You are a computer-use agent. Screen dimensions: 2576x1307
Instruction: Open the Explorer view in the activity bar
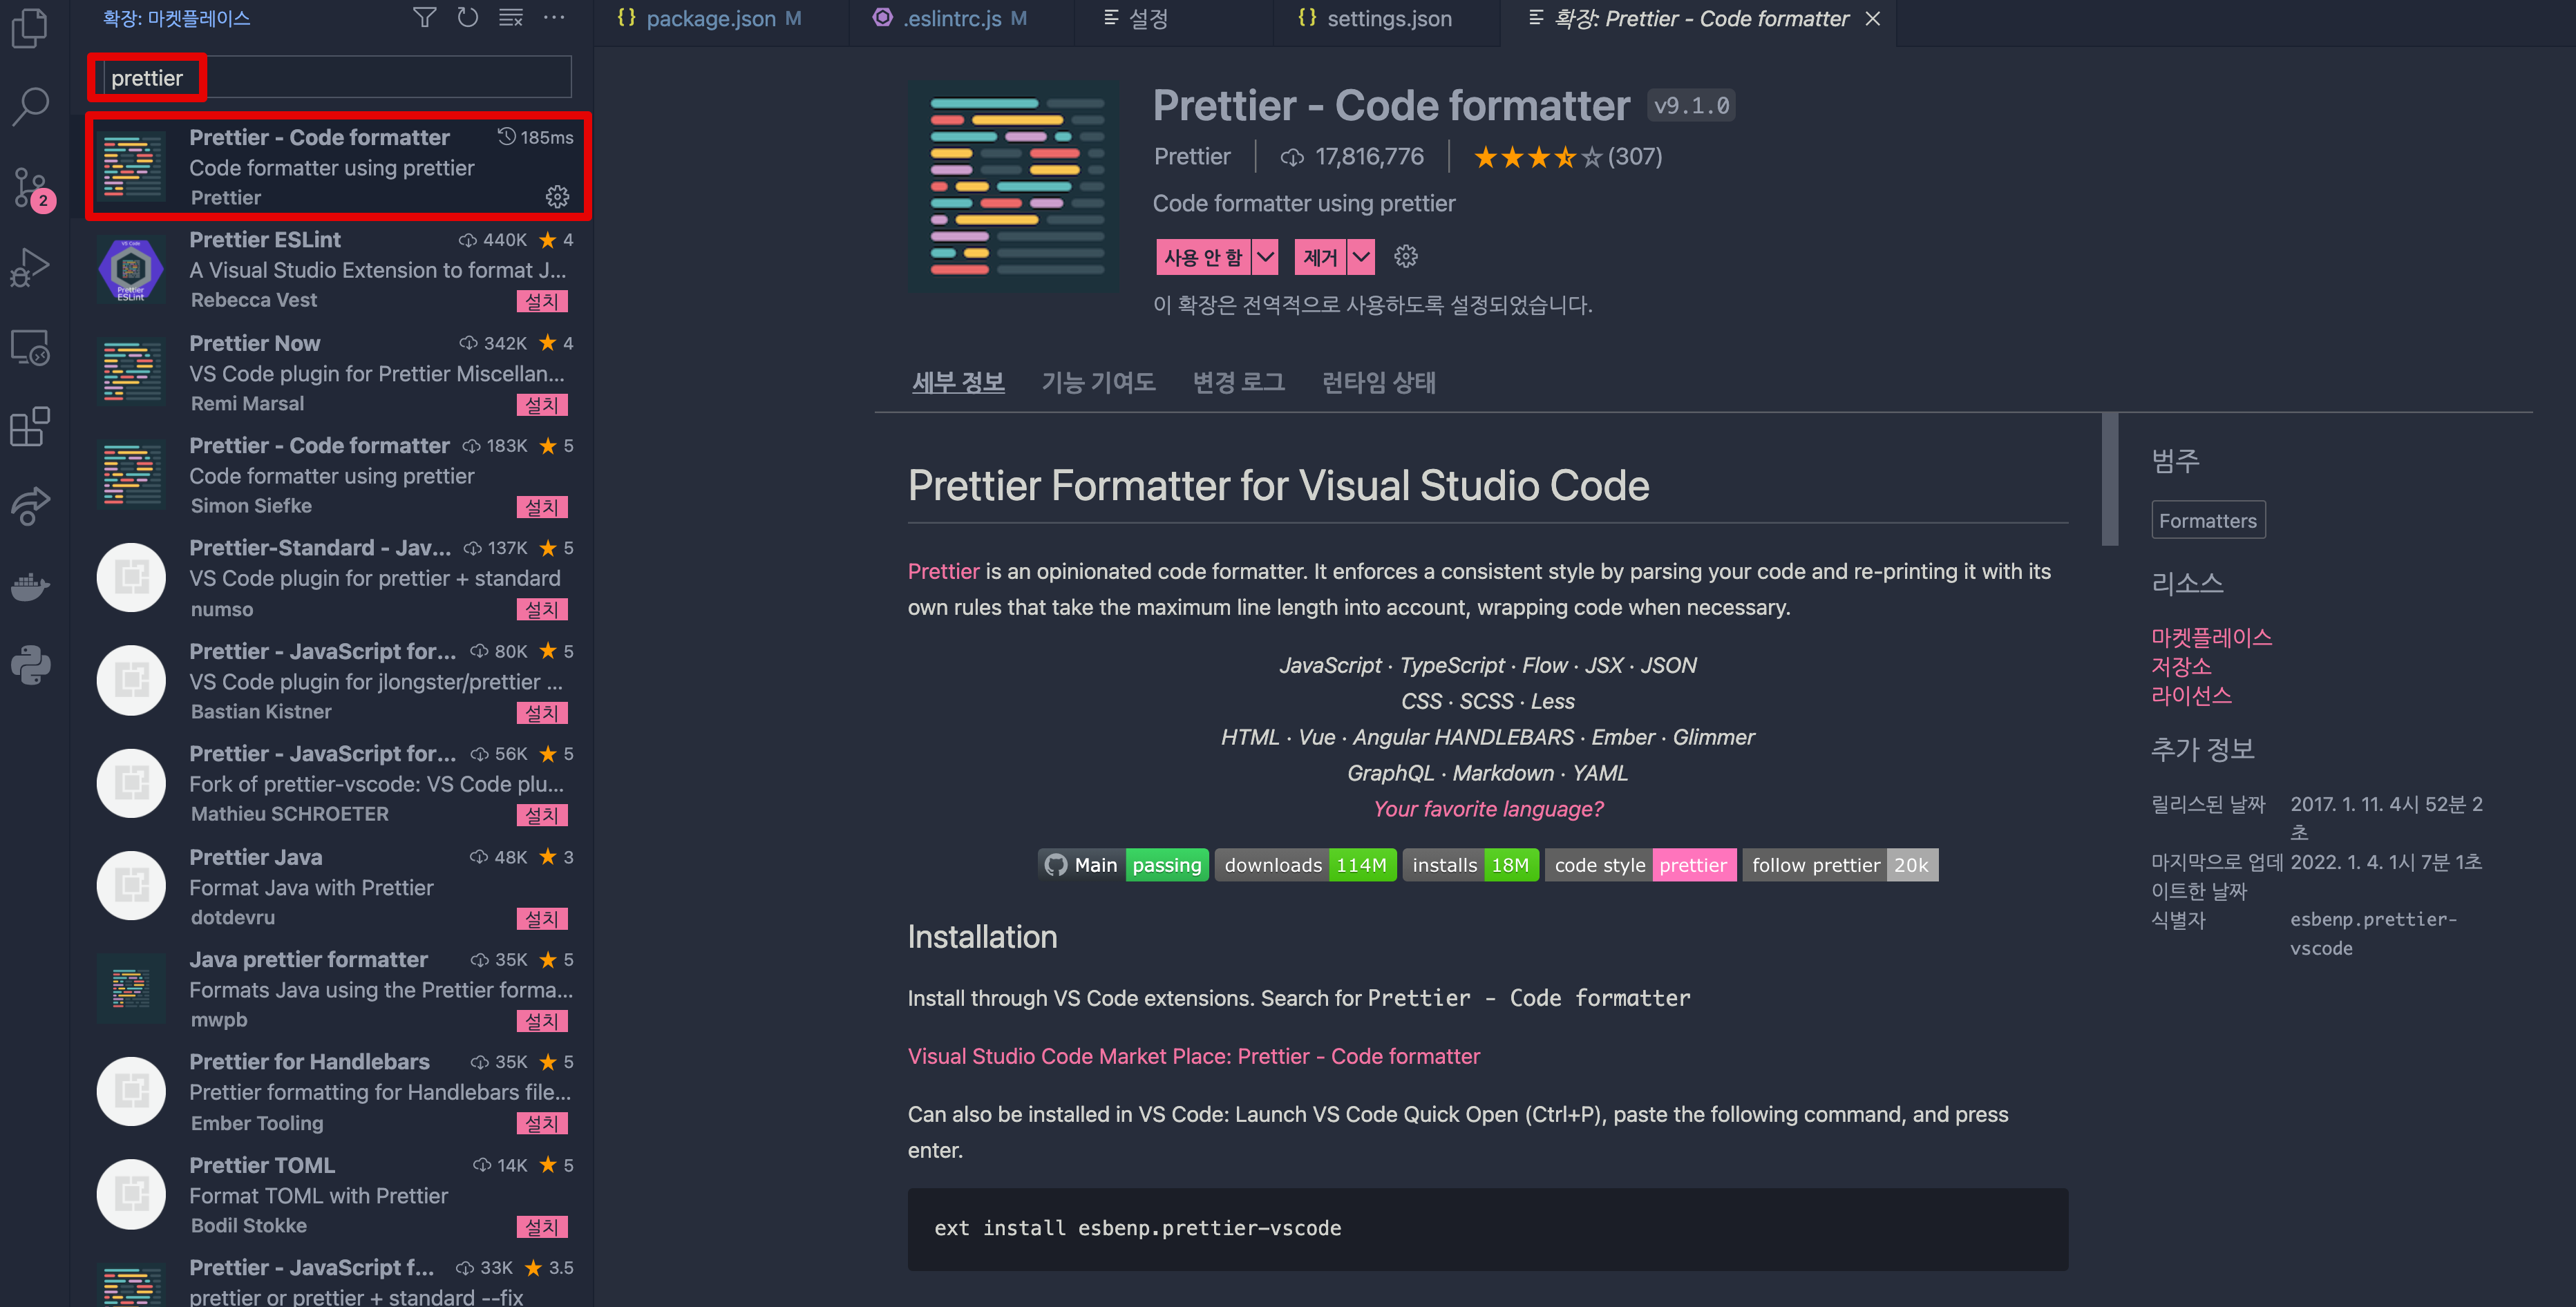30,29
